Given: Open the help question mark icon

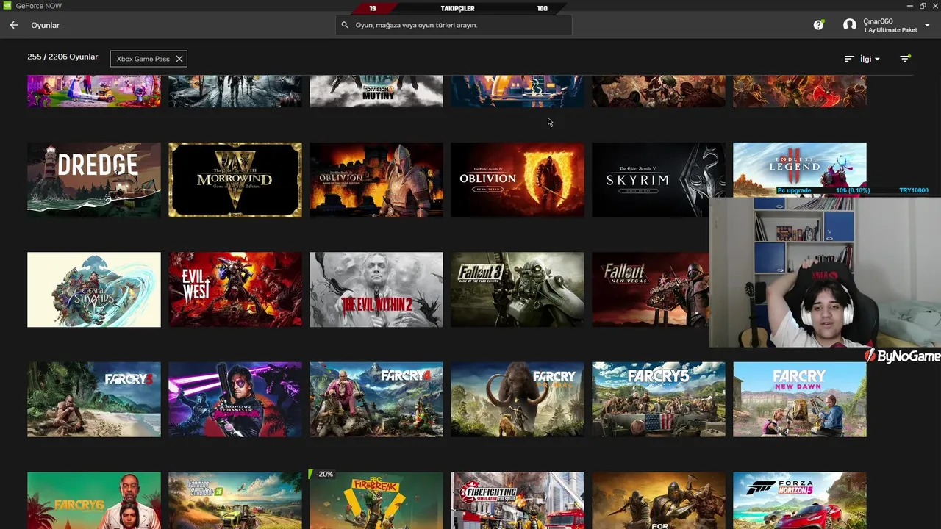Looking at the screenshot, I should tap(818, 25).
